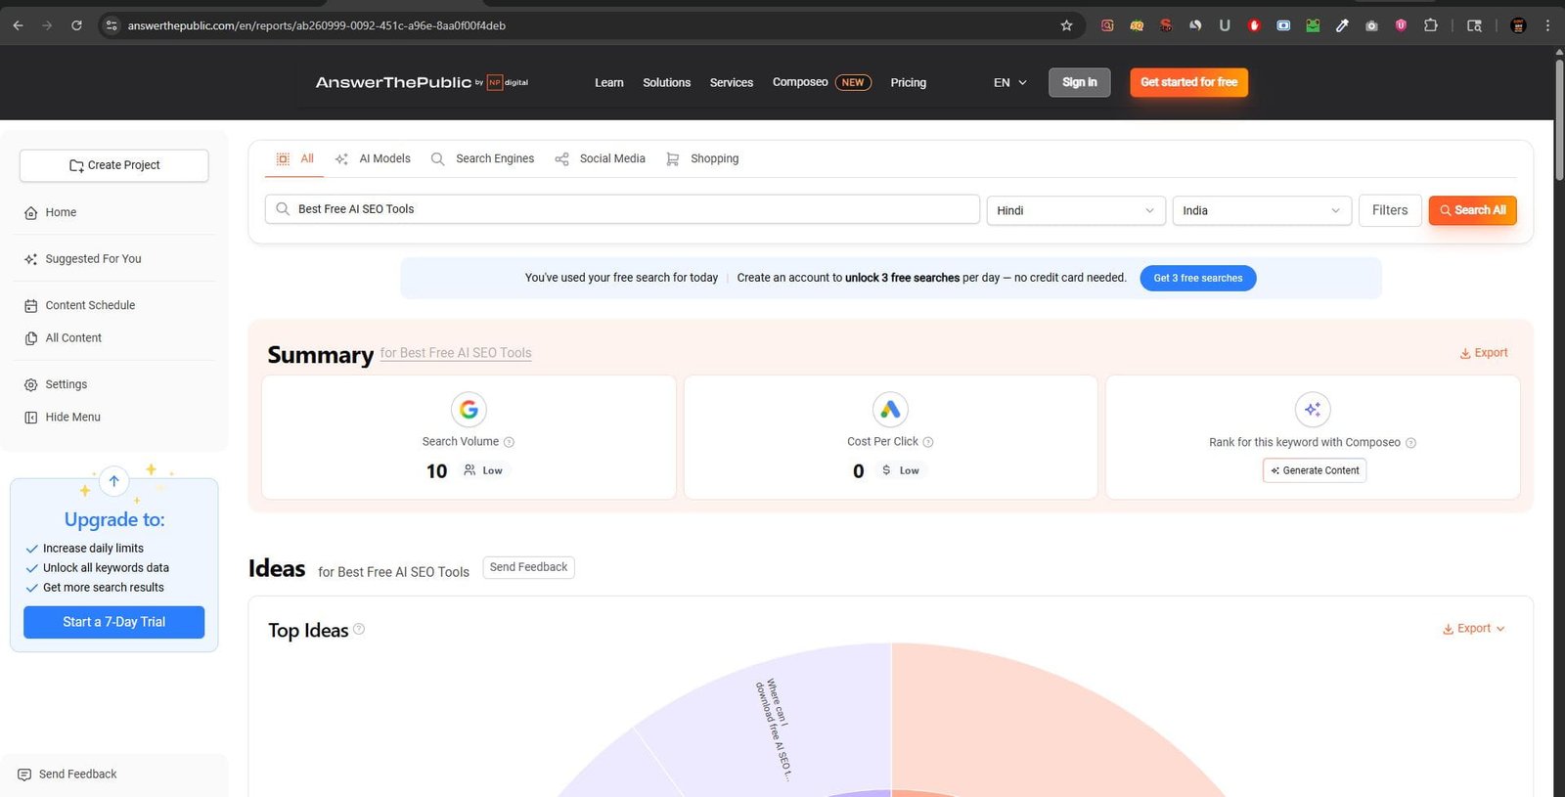Click the upgrade arrow-up circle icon

tap(114, 480)
